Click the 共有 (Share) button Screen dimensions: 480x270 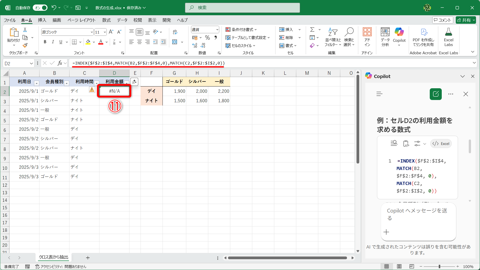pyautogui.click(x=465, y=20)
